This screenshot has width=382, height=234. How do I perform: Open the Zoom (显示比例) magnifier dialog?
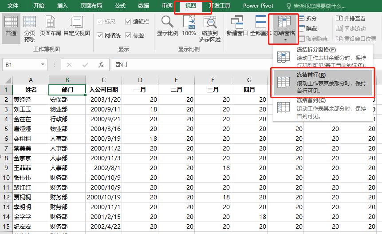click(167, 26)
